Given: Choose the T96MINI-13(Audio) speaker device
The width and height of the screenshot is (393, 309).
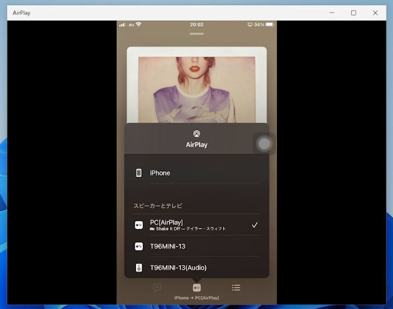Looking at the screenshot, I should click(196, 268).
